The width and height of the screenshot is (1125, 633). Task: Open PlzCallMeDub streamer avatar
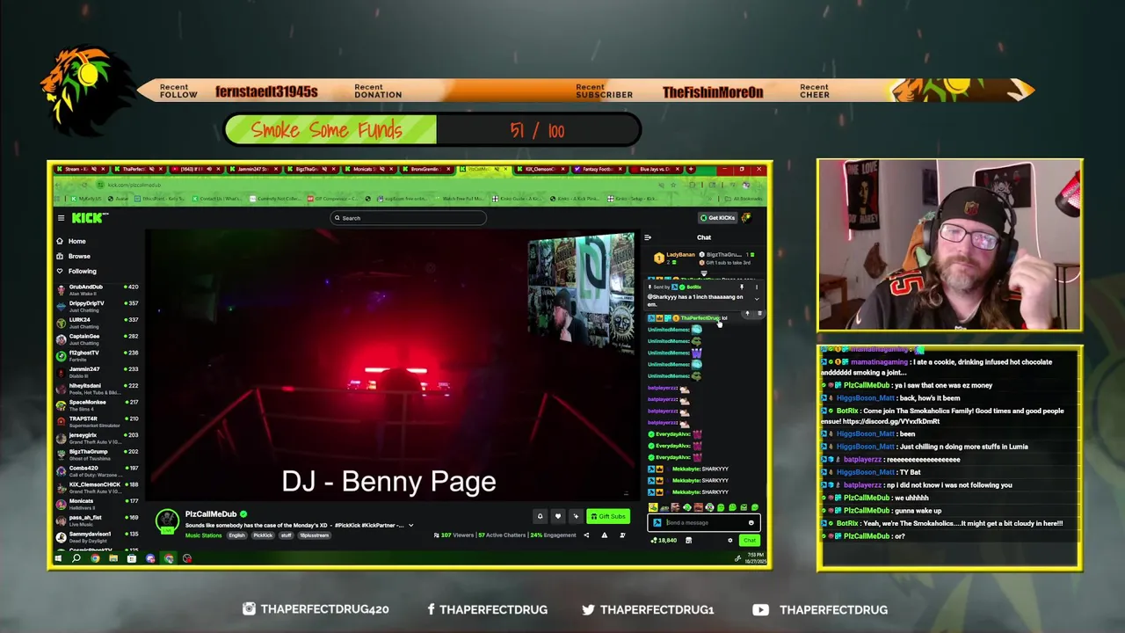[x=167, y=520]
